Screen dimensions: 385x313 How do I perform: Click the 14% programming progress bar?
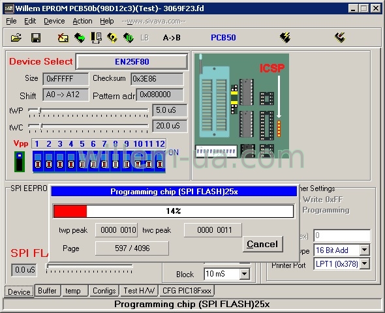click(x=174, y=211)
